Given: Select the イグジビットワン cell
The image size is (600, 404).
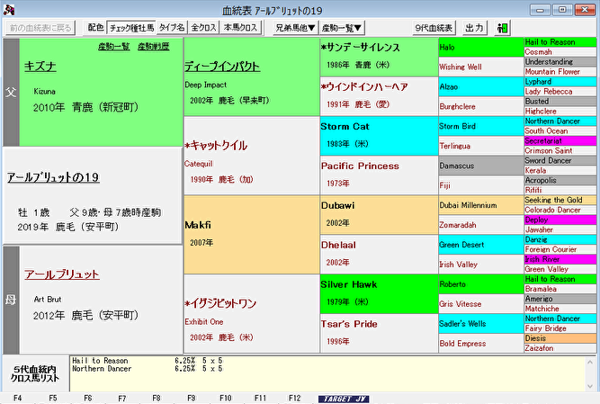Looking at the screenshot, I should tap(251, 314).
